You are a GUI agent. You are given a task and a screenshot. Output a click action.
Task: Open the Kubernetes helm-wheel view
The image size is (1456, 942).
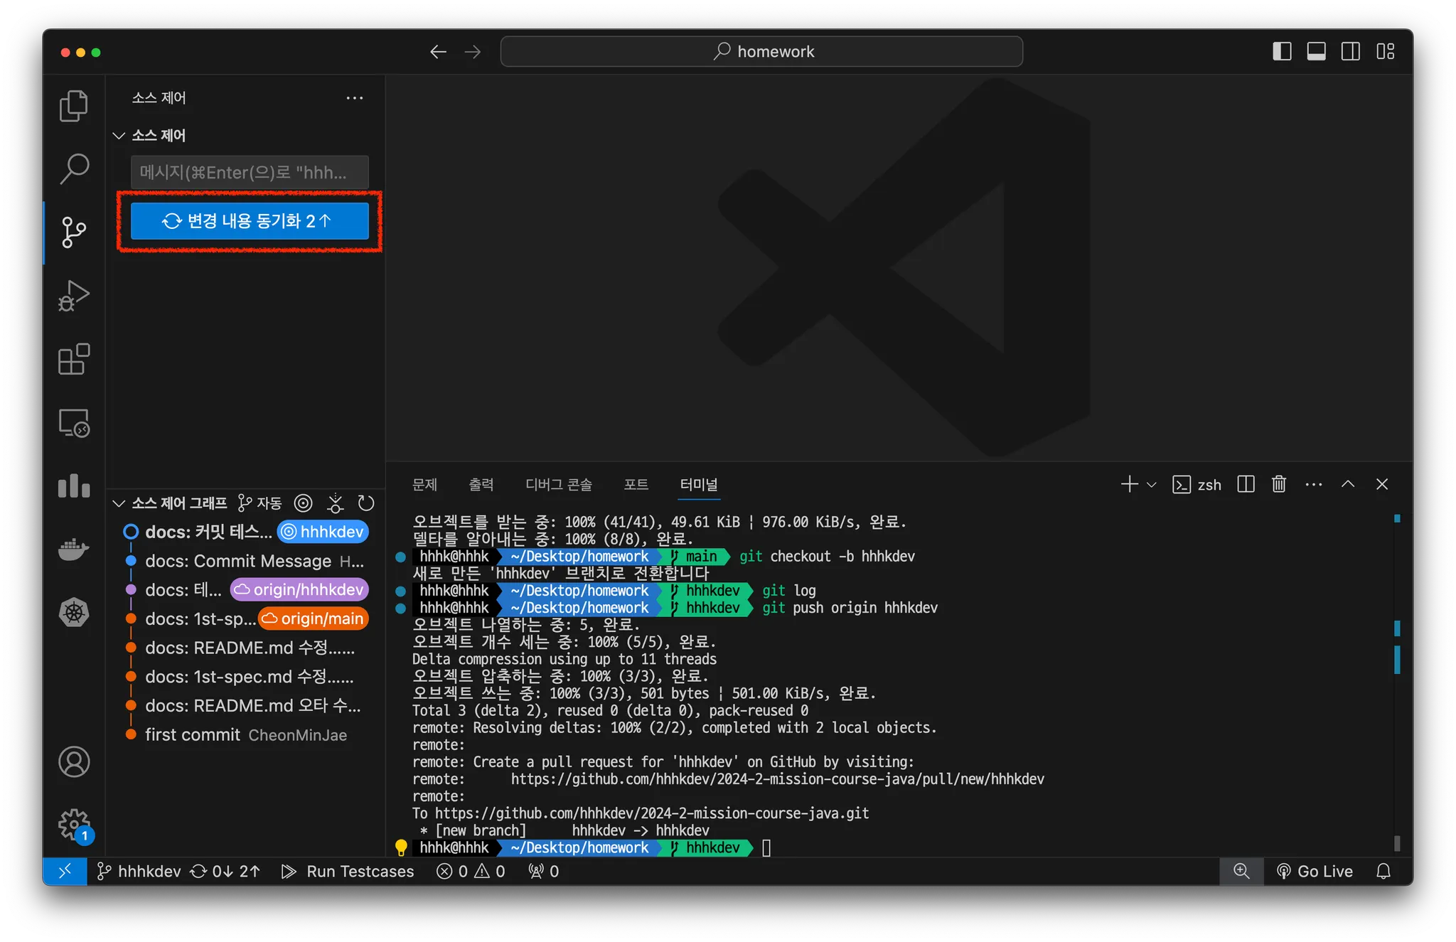click(x=73, y=612)
